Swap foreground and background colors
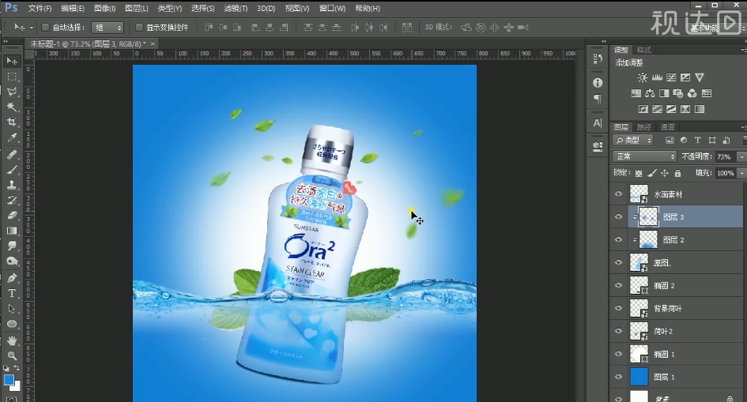This screenshot has width=747, height=402. point(17,368)
